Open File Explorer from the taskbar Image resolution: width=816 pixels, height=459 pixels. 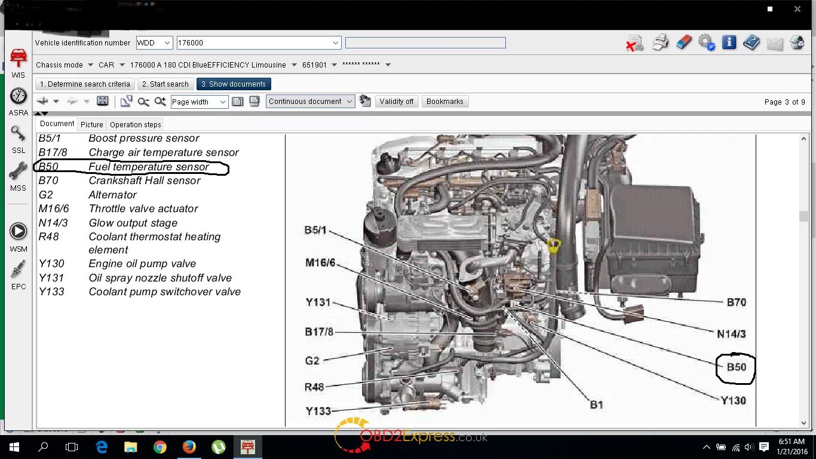[x=131, y=447]
